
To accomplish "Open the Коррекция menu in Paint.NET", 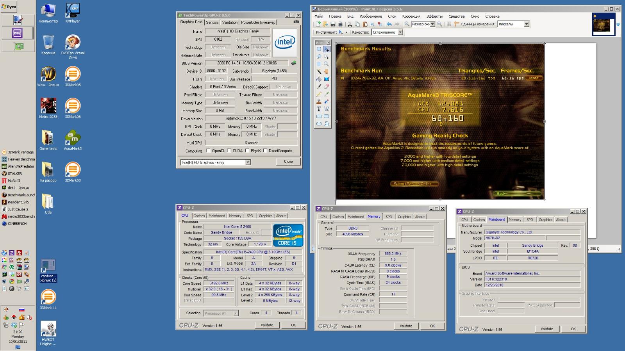I will tap(411, 16).
